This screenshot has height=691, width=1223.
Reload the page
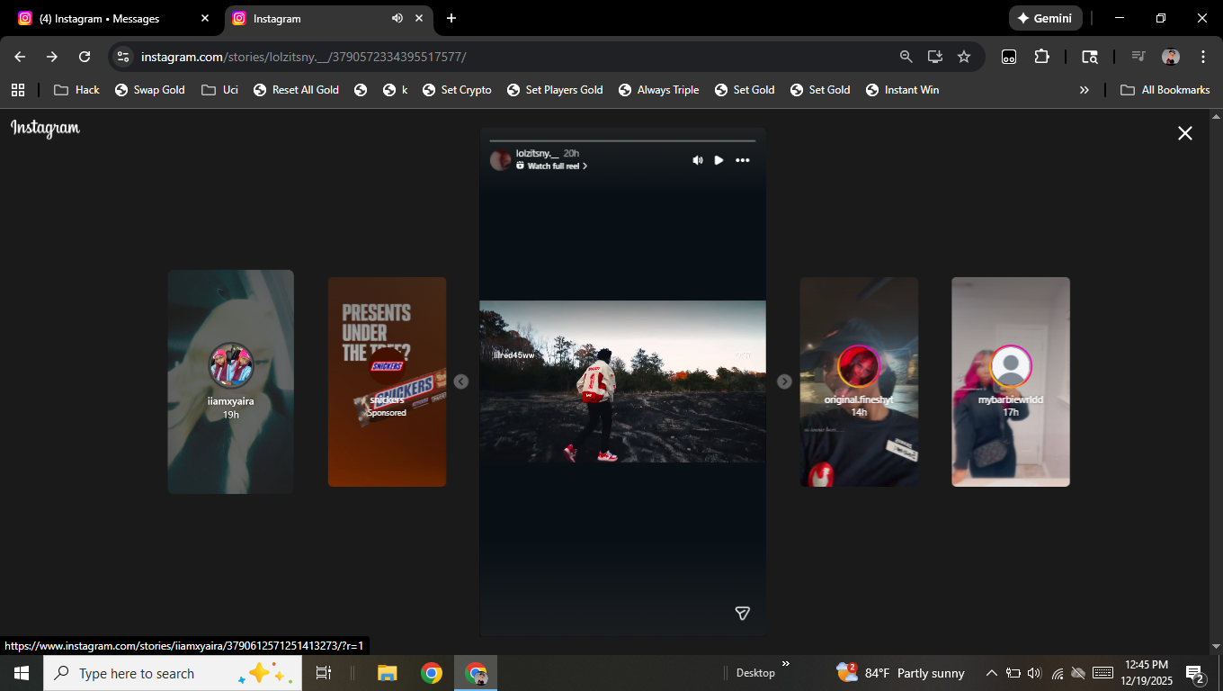tap(85, 57)
